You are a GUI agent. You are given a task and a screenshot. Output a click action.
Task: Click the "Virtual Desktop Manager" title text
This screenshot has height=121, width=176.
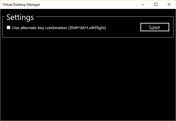click(21, 5)
